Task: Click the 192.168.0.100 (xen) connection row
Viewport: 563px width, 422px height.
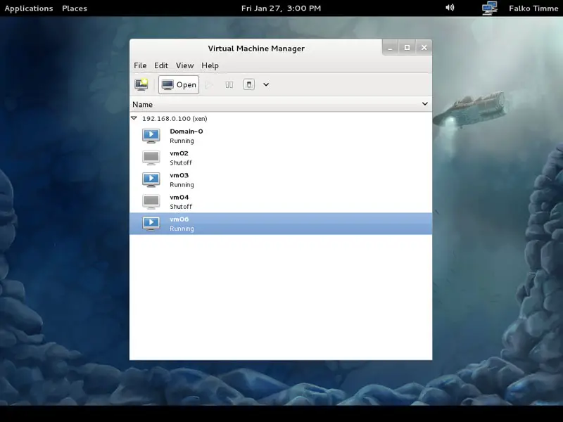Action: tap(281, 118)
